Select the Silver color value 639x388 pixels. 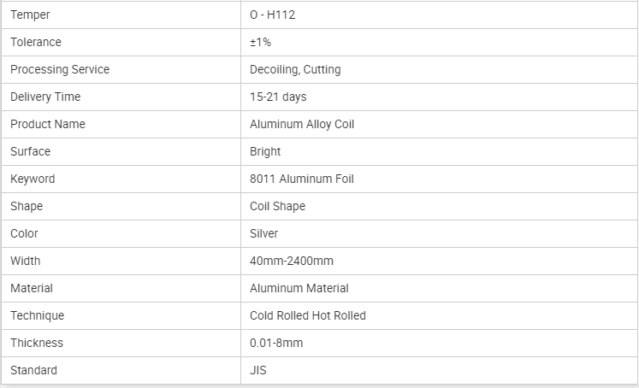[x=263, y=233]
